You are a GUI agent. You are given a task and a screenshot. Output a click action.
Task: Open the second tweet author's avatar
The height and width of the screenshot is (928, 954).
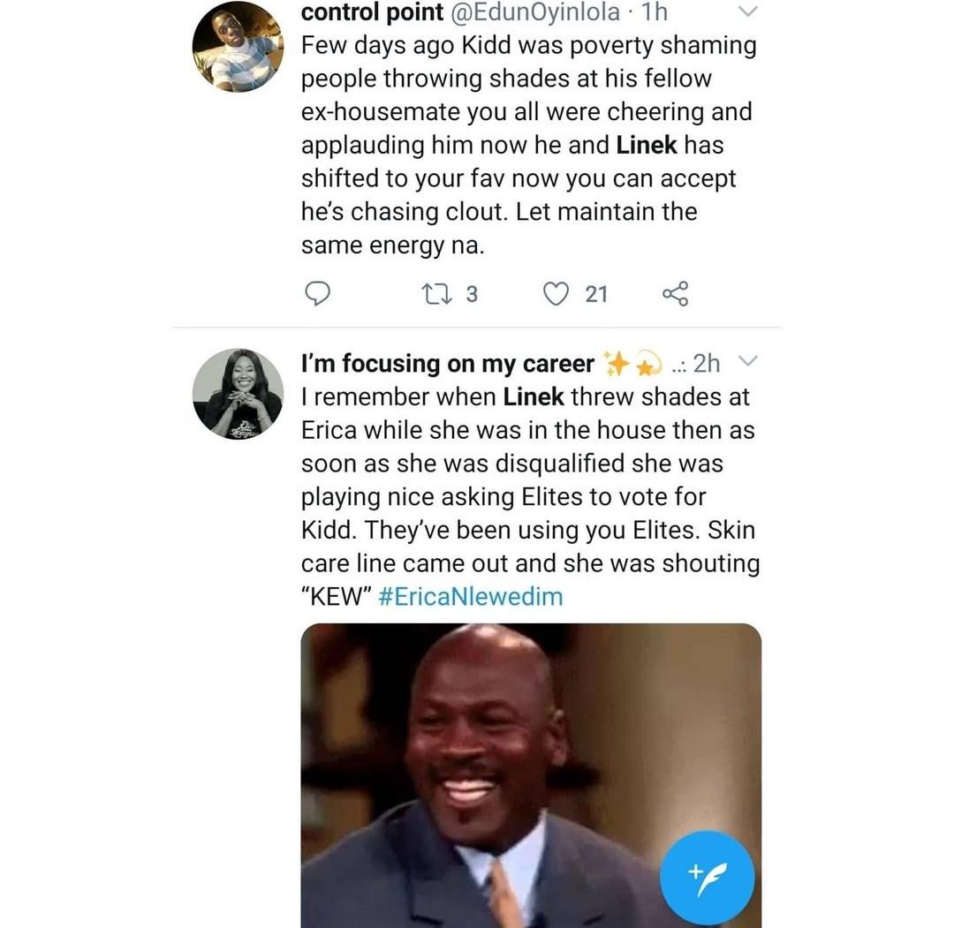[x=238, y=394]
